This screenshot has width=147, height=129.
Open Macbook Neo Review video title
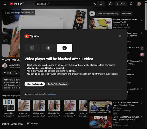point(125,21)
